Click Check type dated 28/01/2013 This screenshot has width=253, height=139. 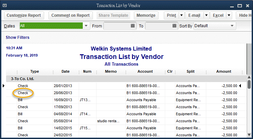pyautogui.click(x=23, y=86)
